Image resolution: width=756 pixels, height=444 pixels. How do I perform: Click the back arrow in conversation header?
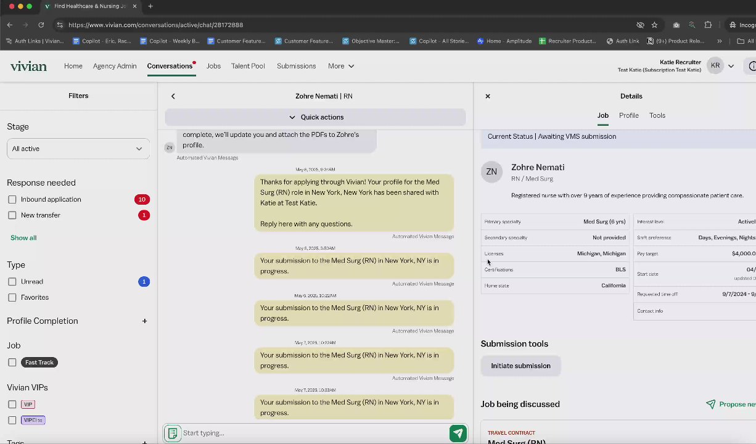pos(173,96)
